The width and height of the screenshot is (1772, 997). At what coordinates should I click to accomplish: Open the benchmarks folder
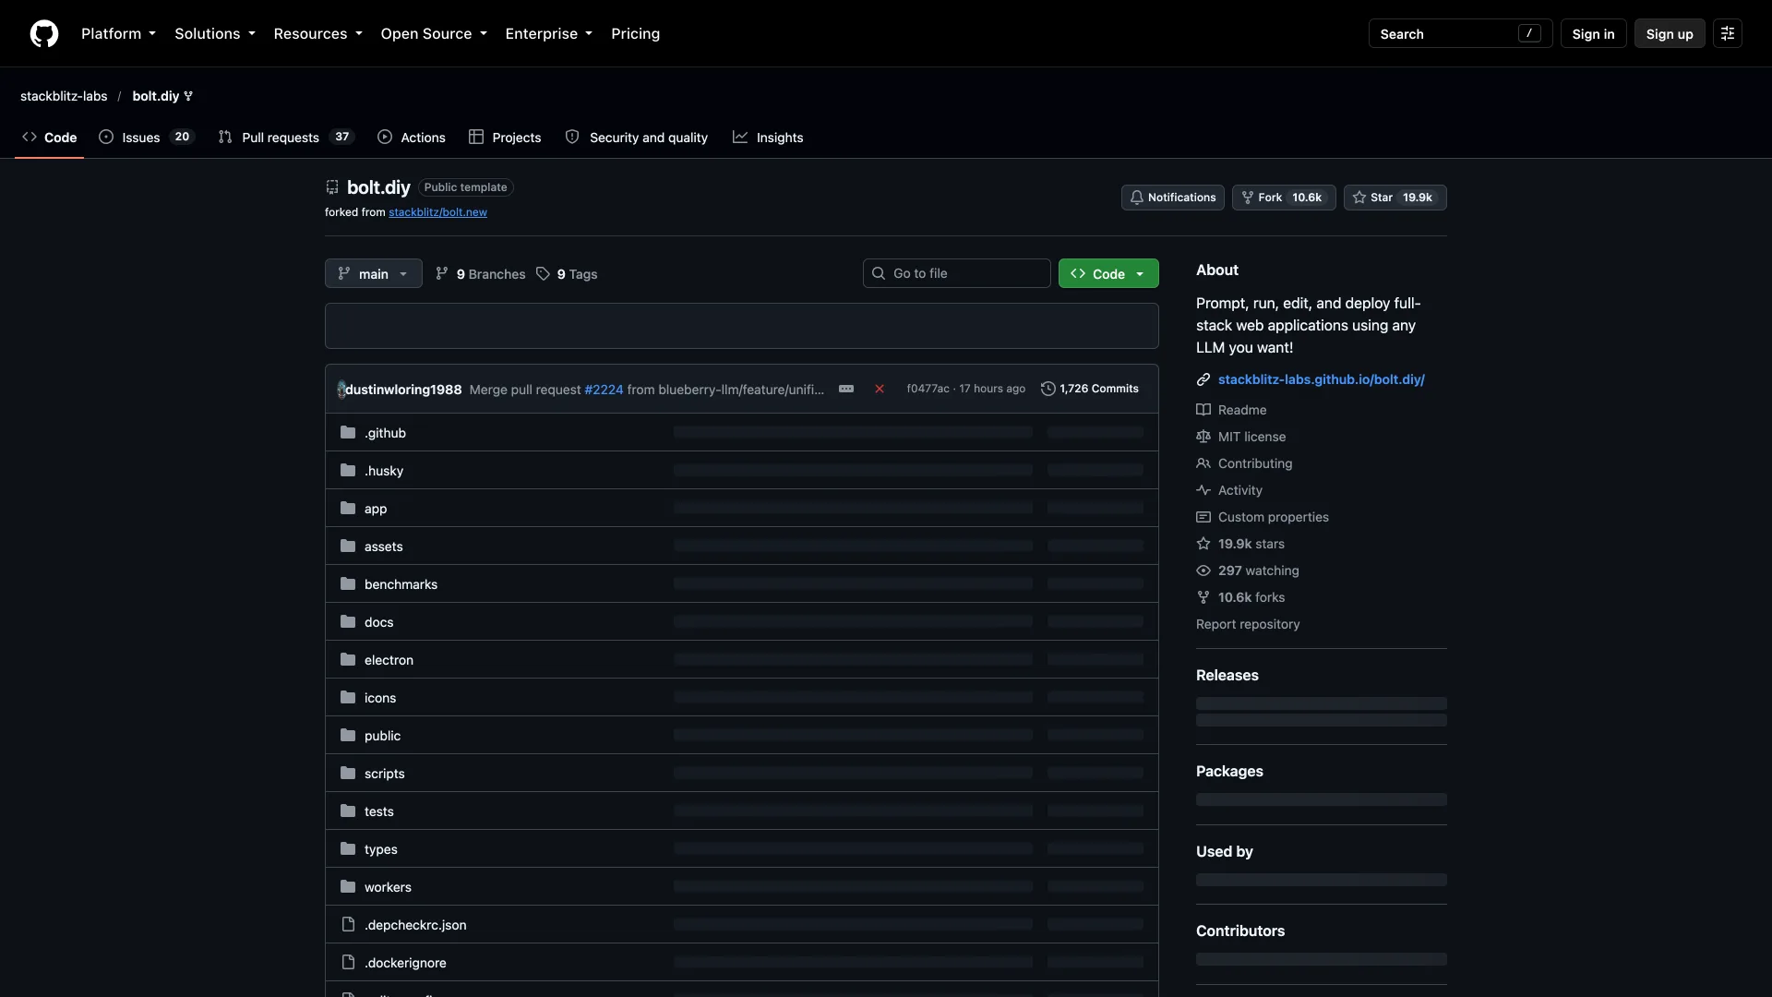click(x=401, y=584)
